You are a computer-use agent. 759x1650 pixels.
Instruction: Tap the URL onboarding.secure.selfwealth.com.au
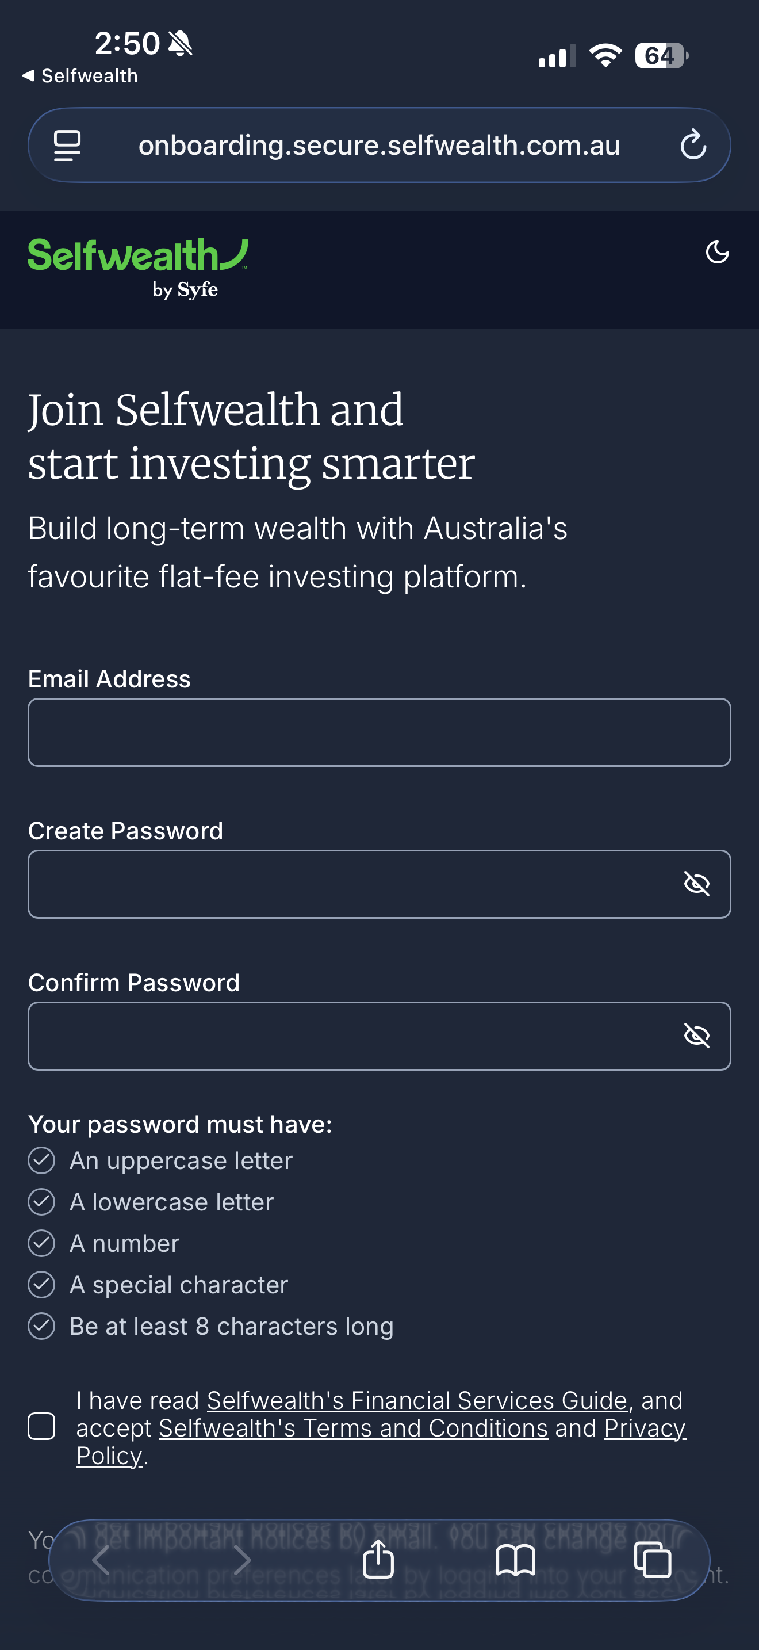point(379,146)
